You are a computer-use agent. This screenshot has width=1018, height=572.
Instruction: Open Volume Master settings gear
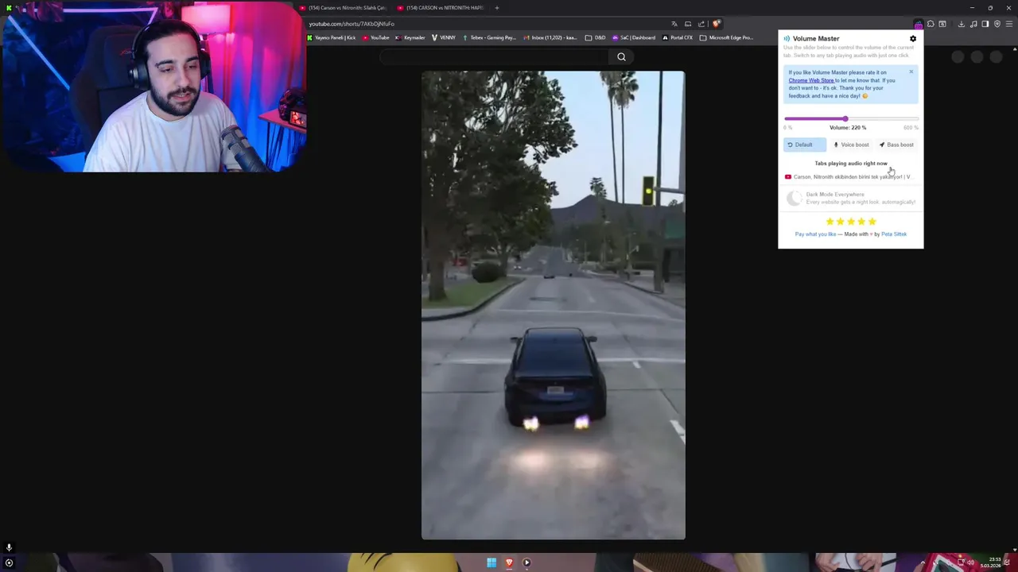[x=913, y=38]
